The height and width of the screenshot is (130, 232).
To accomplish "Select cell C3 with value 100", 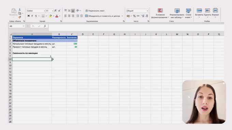I will (x=72, y=44).
